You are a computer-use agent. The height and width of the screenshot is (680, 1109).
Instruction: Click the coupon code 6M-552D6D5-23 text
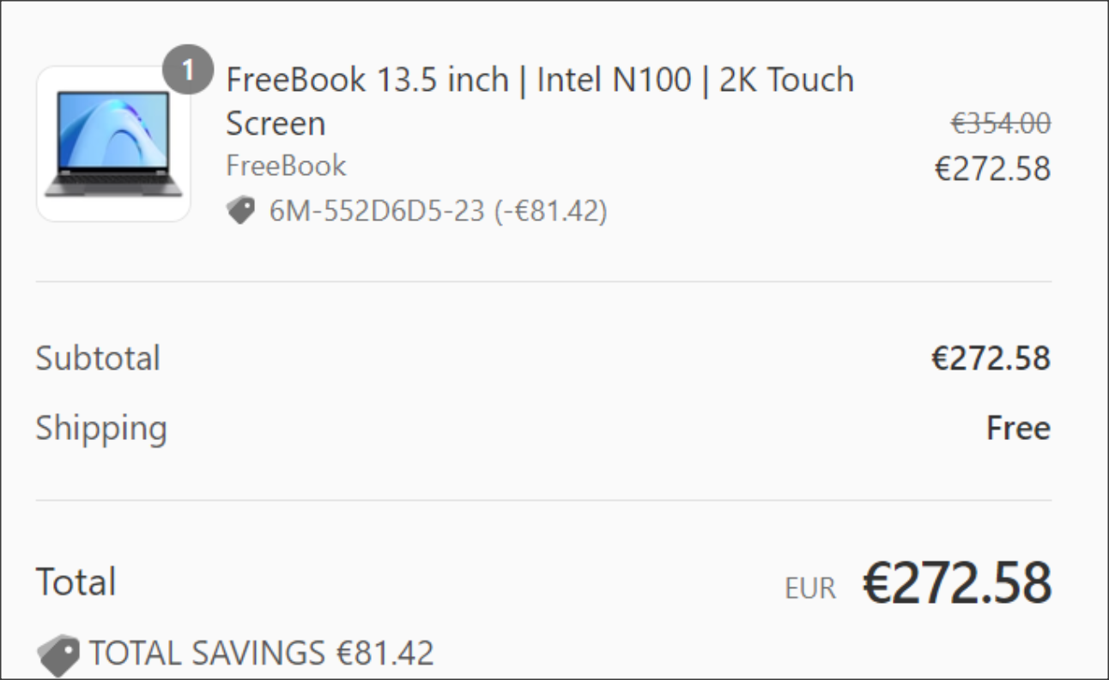pyautogui.click(x=378, y=211)
